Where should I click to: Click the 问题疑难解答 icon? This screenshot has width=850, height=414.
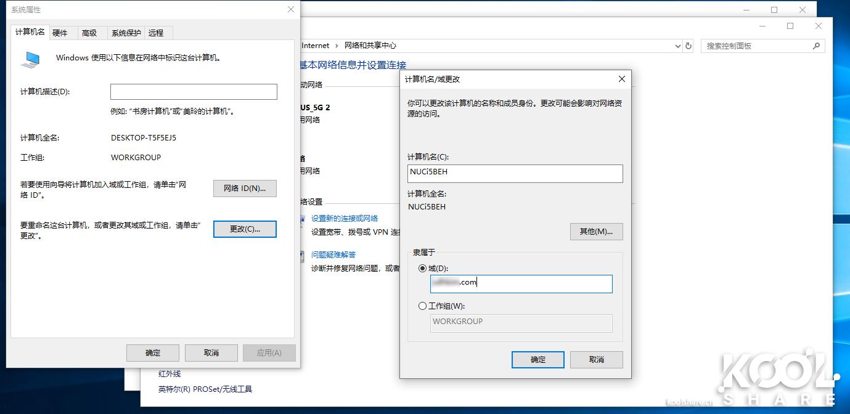pos(301,256)
